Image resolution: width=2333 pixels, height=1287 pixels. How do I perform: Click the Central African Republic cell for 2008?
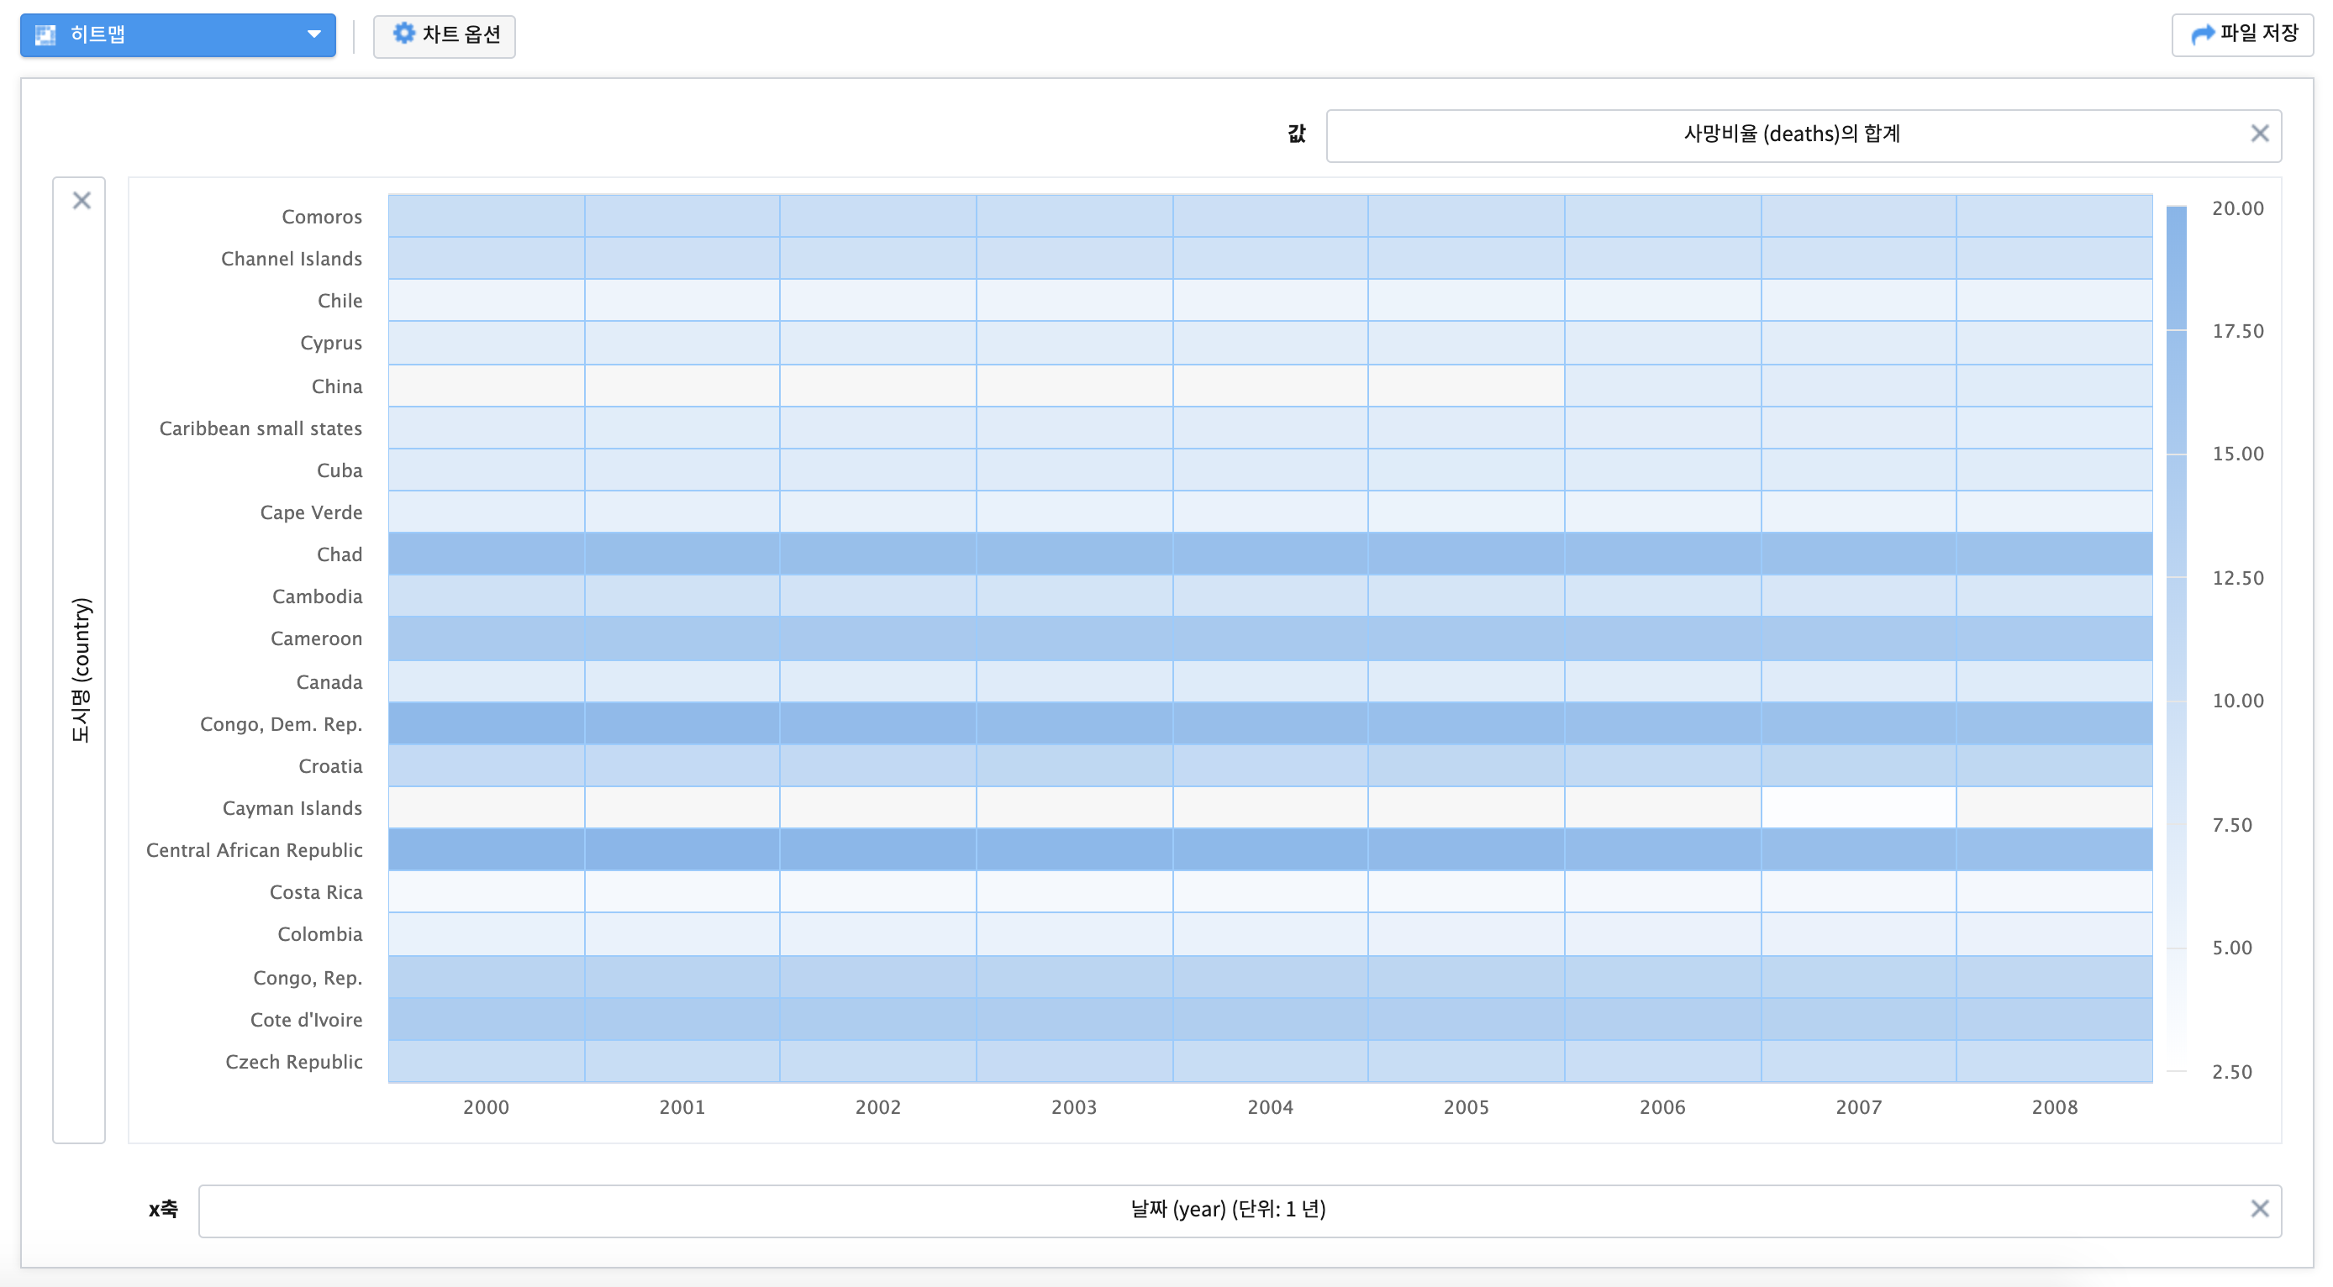coord(2055,850)
